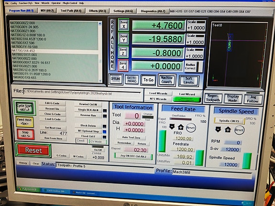Click the Zero X axis button
Screen dimensions: 275x206
[124, 24]
